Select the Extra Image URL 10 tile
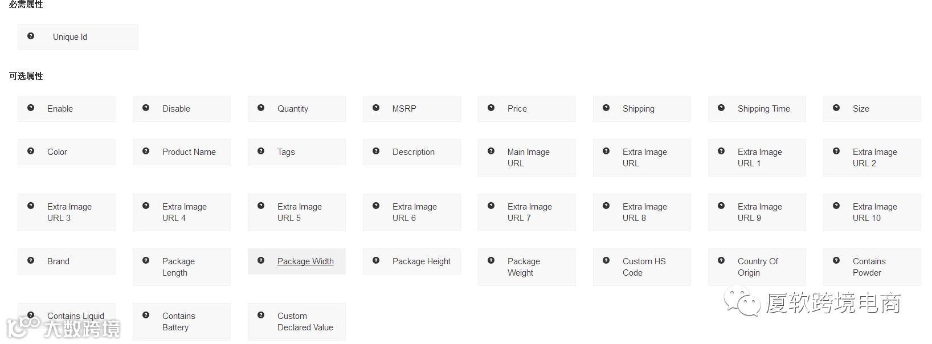This screenshot has width=932, height=344. 872,212
